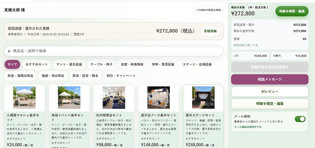315x148 pixels.
Task: Click the 現在の見積 header label
Action: 238,7
